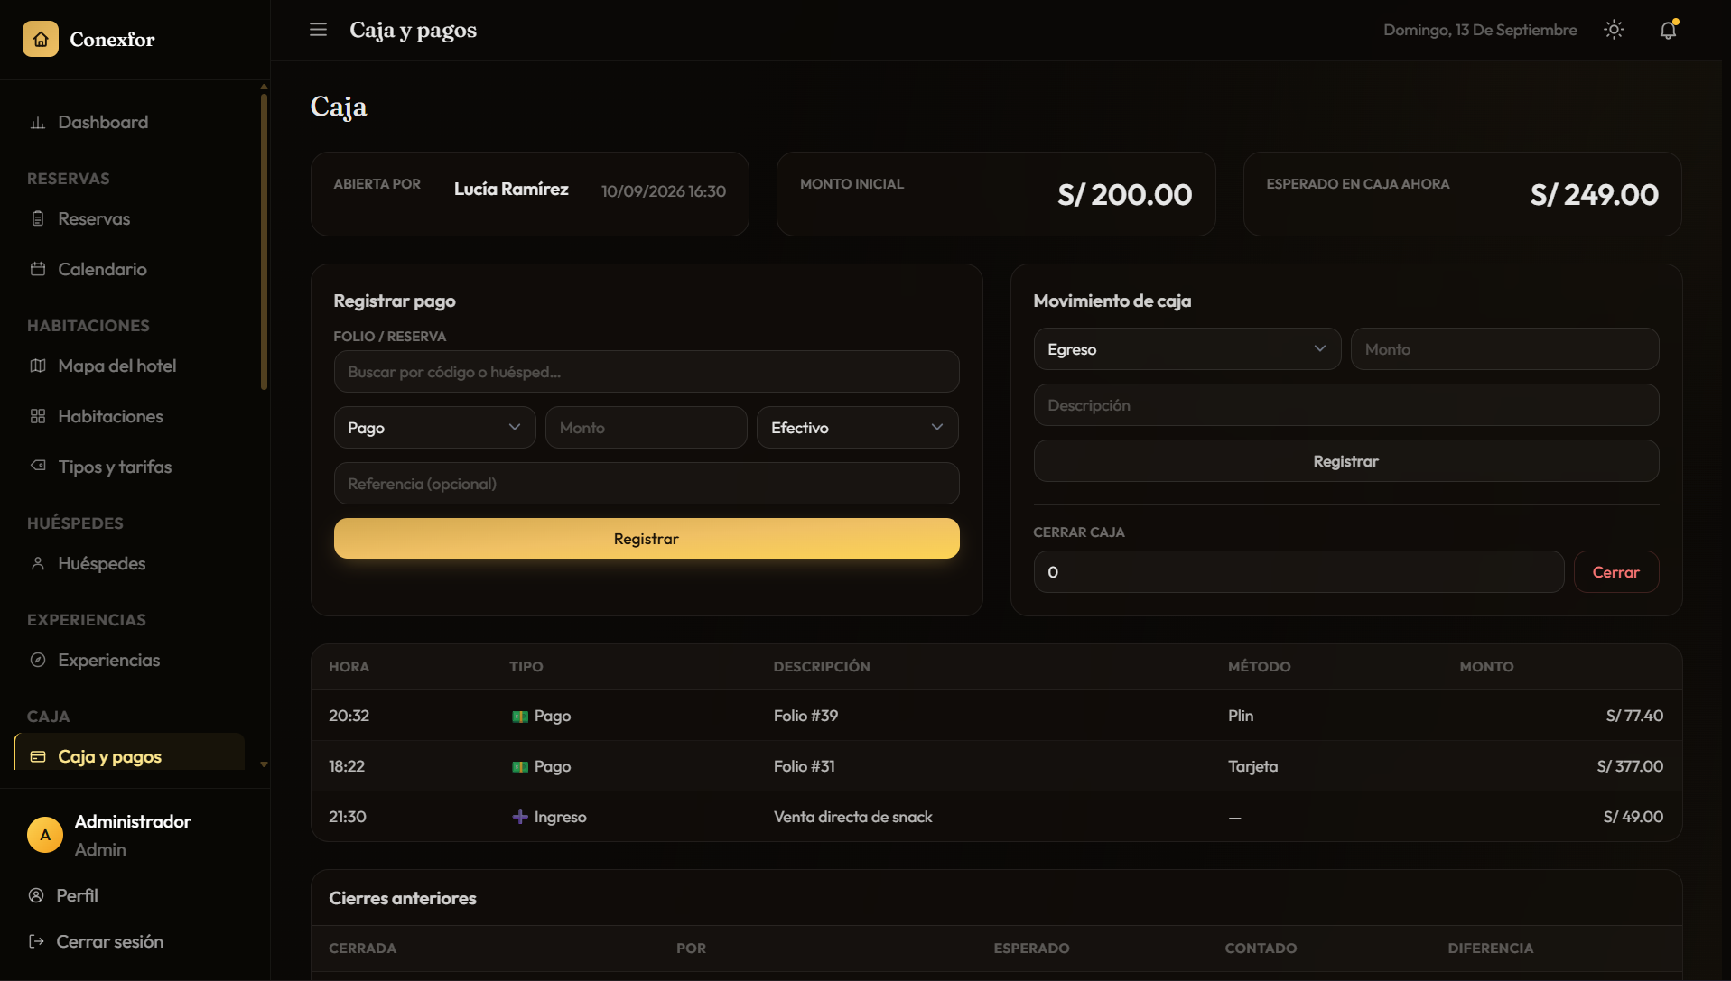1731x981 pixels.
Task: Click Registrar under Movimiento de caja
Action: 1346,461
